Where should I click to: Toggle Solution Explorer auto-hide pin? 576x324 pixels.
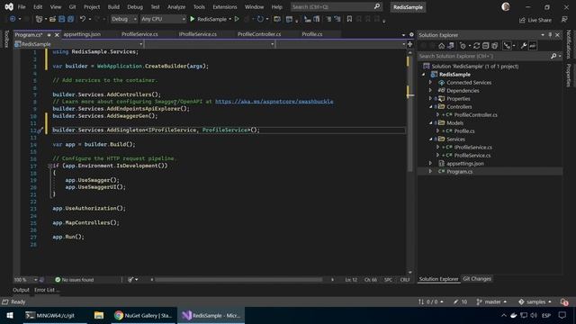pyautogui.click(x=550, y=34)
